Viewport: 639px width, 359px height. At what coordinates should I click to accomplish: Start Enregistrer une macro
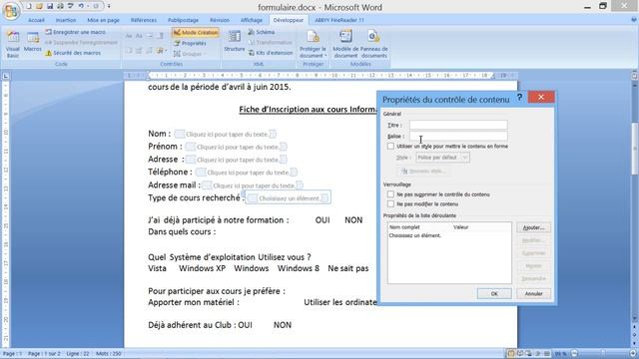pos(76,32)
